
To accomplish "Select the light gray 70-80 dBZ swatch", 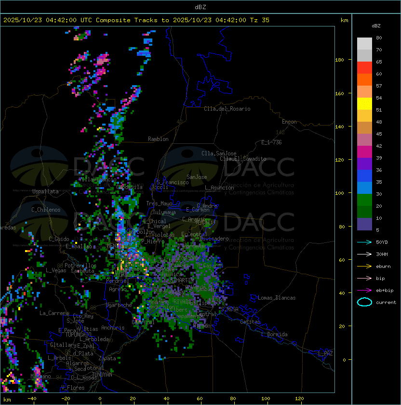I will click(364, 44).
